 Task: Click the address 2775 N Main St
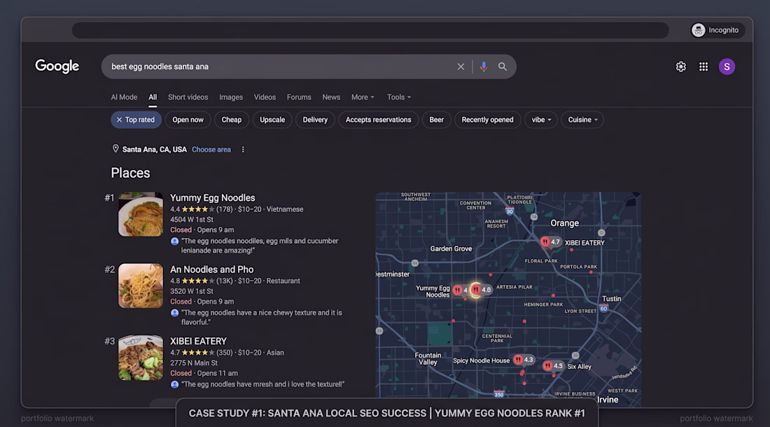point(193,363)
